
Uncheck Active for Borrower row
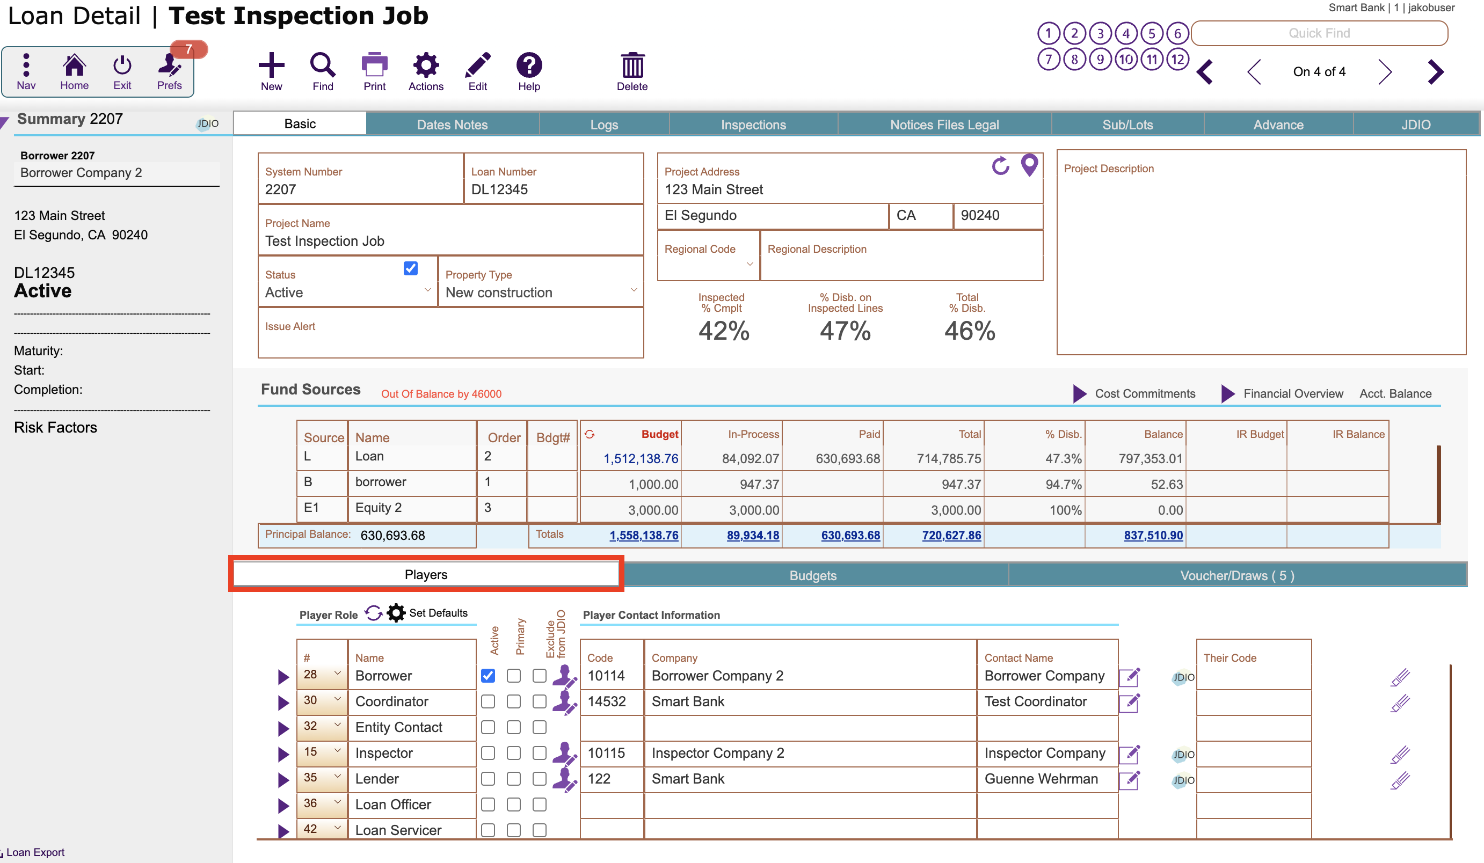pyautogui.click(x=488, y=676)
